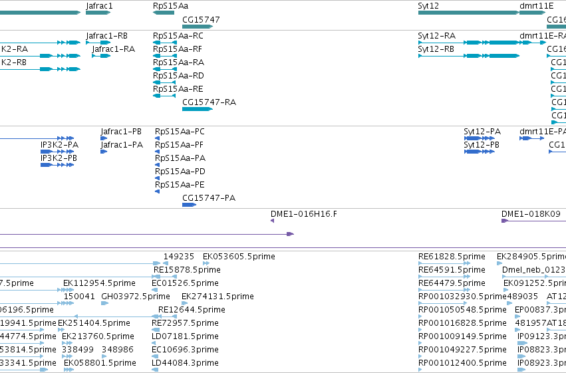Screen dimensions: 566x373
Task: Click EST RE64479.5prime
Action: [x=444, y=290]
